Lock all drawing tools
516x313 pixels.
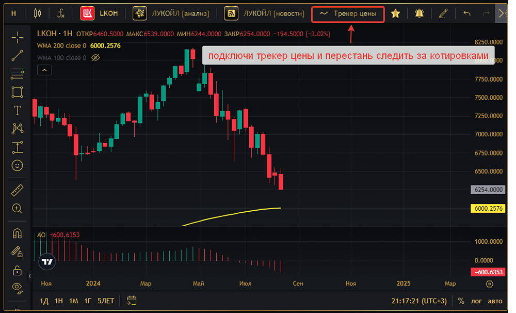(17, 271)
